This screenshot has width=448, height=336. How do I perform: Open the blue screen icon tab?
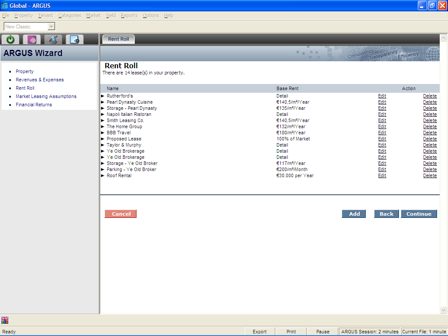(74, 39)
